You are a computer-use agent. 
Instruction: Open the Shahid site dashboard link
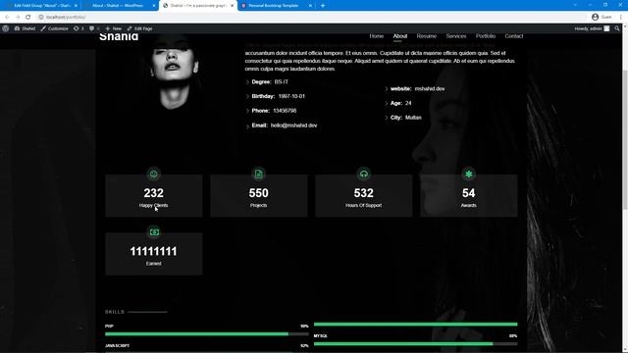25,28
